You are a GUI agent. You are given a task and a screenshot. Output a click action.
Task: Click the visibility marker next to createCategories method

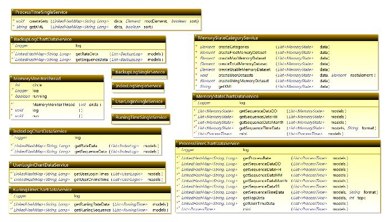197,47
